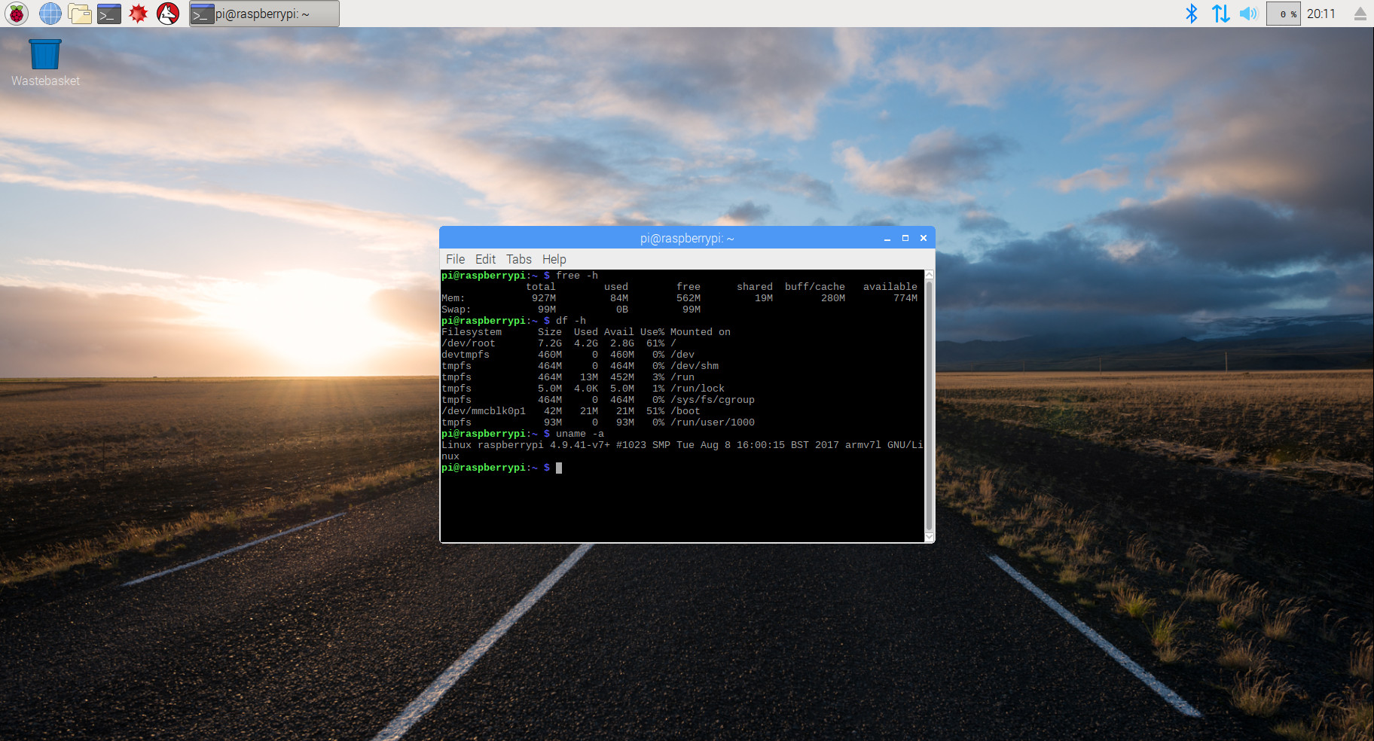This screenshot has width=1374, height=741.
Task: Open the network connections tray icon
Action: point(1220,14)
